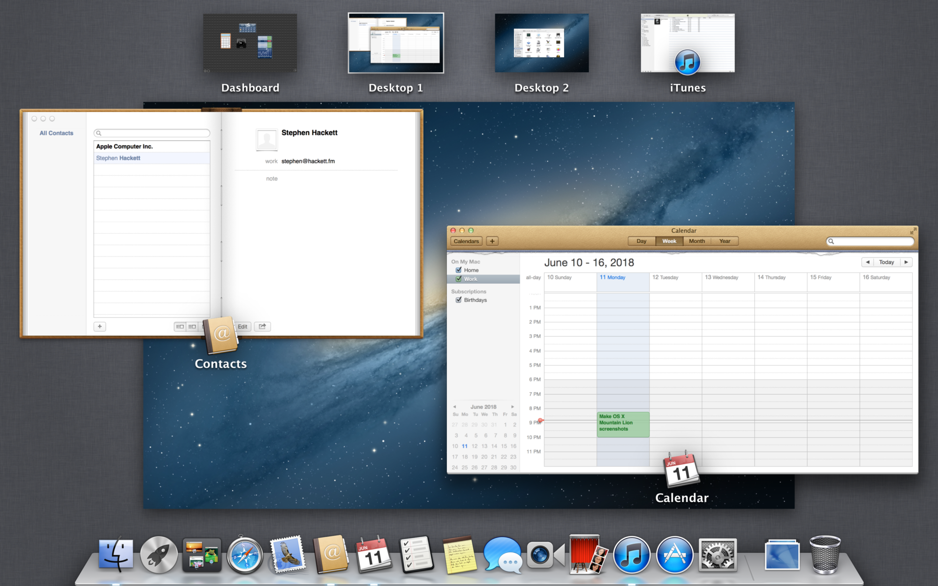Switch calendar to Month view
Image resolution: width=938 pixels, height=586 pixels.
tap(696, 241)
